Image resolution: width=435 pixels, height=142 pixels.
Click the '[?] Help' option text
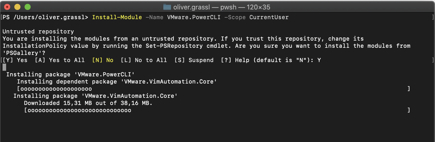pos(235,60)
